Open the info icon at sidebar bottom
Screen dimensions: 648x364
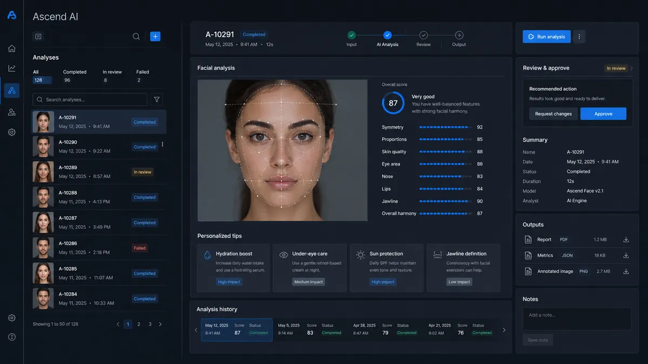pyautogui.click(x=12, y=337)
